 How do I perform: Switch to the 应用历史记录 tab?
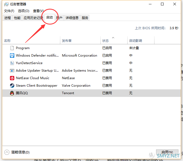[33, 18]
